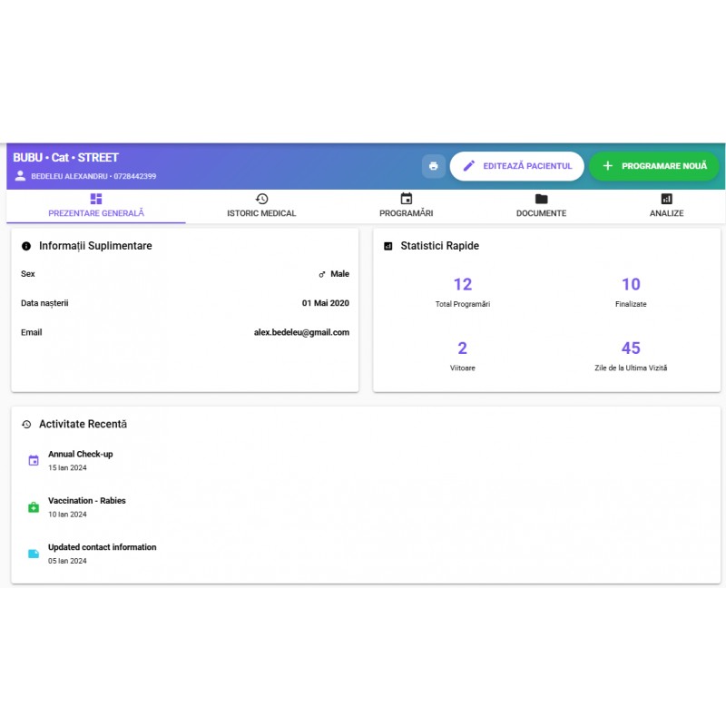
Task: Select the Total Programări statistic 12
Action: (x=463, y=285)
